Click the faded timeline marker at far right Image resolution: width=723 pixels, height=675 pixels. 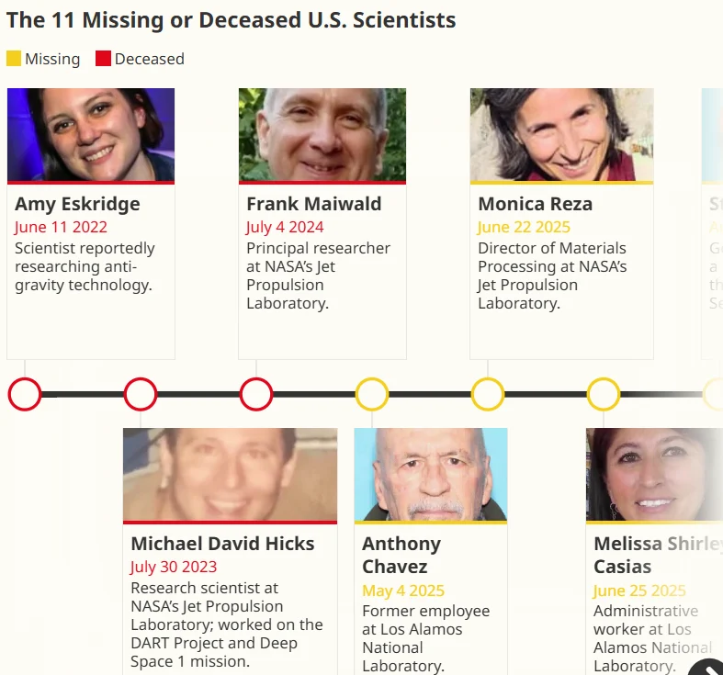coord(715,394)
